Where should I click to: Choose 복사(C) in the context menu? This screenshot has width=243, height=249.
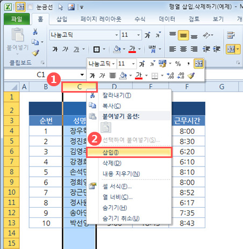pos(129,106)
